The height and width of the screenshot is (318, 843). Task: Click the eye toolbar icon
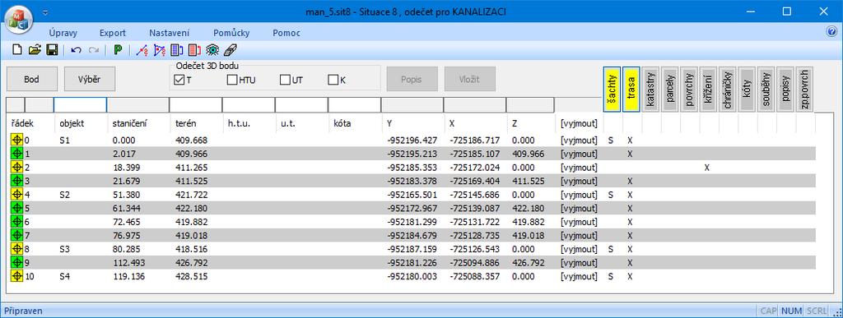point(212,50)
